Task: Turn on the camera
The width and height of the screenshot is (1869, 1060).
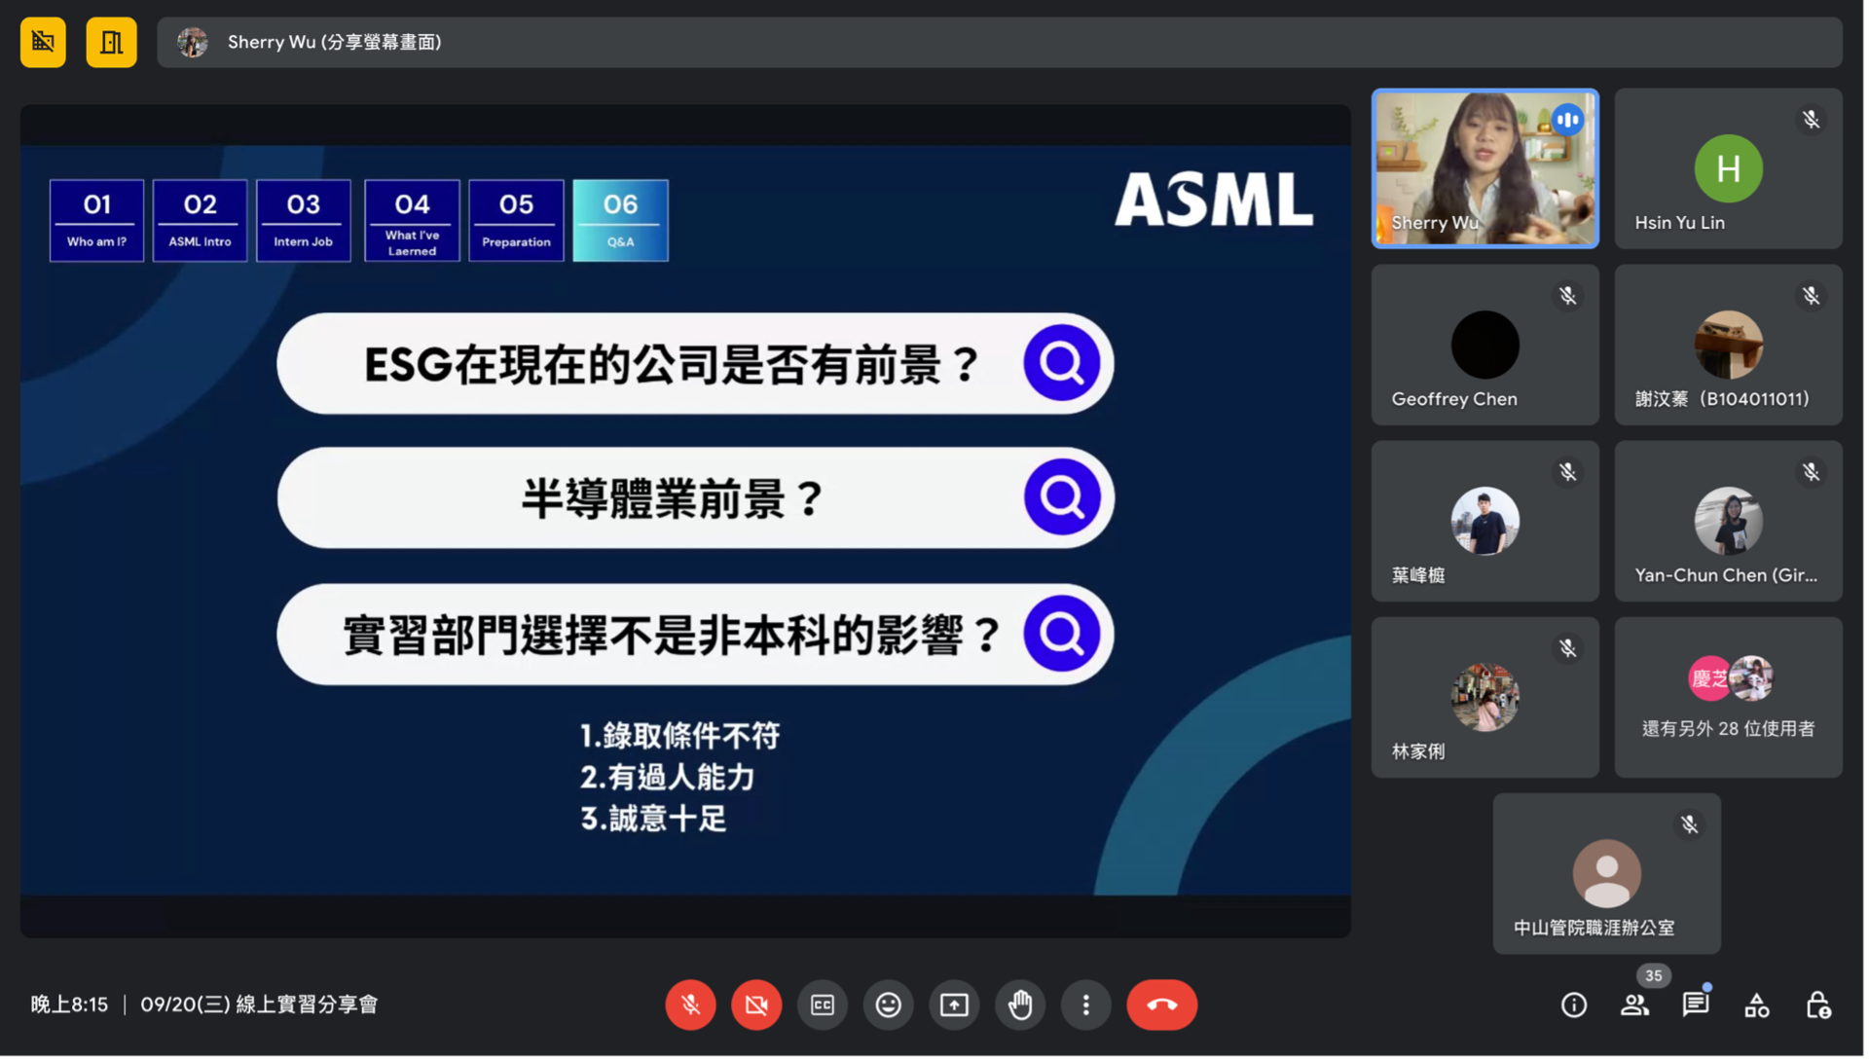Action: [x=758, y=1007]
